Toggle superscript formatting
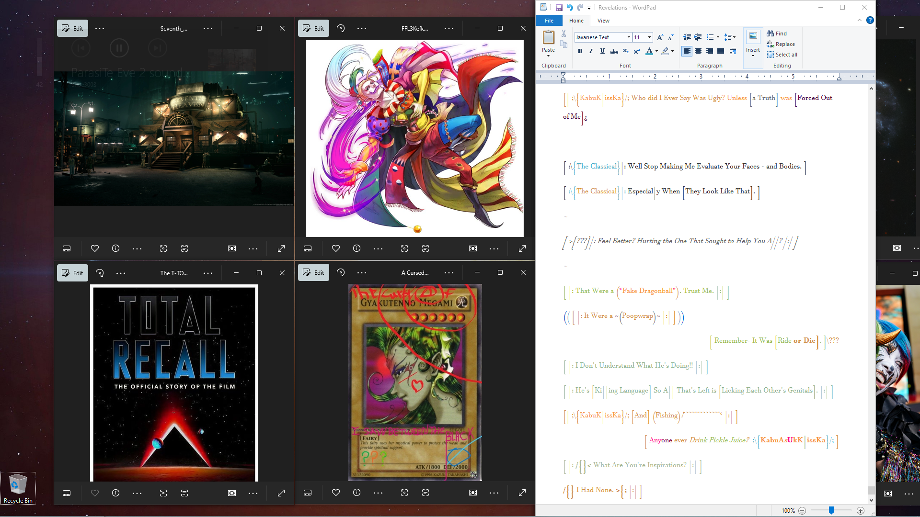 pyautogui.click(x=636, y=51)
